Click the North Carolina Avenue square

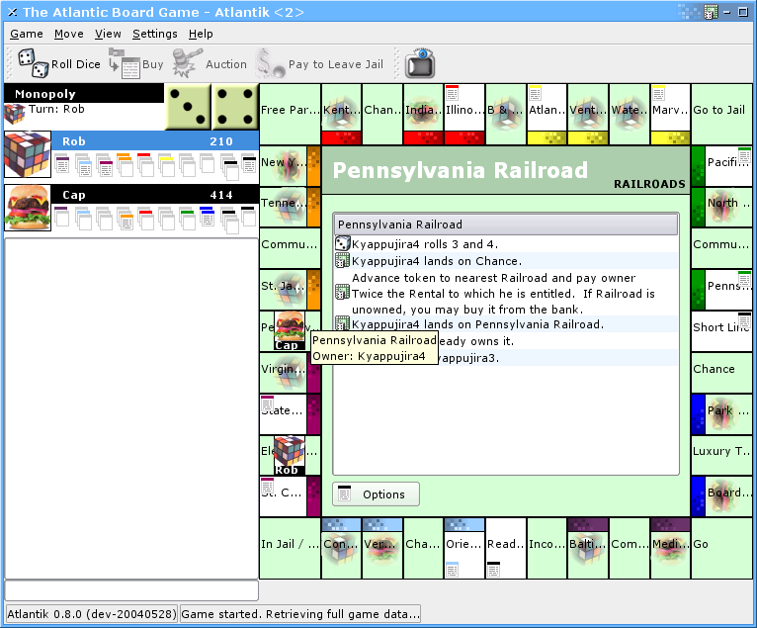pos(721,208)
